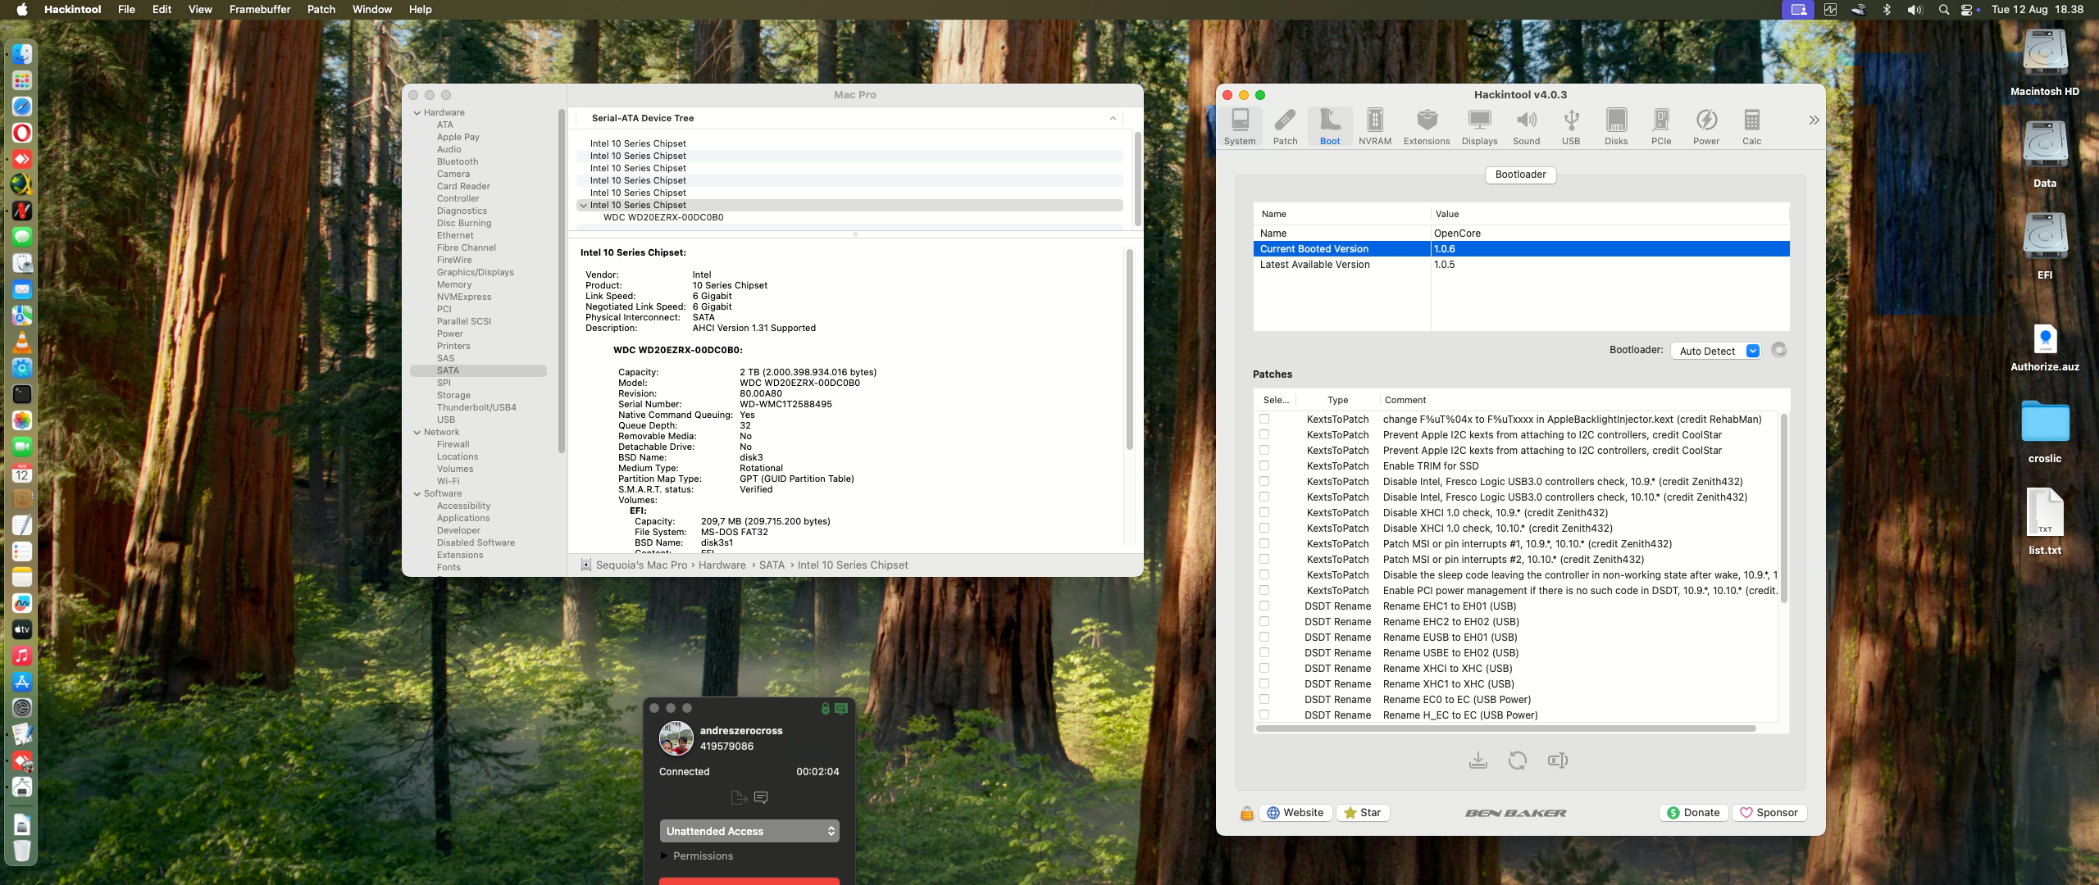Open the View menu

click(x=200, y=9)
